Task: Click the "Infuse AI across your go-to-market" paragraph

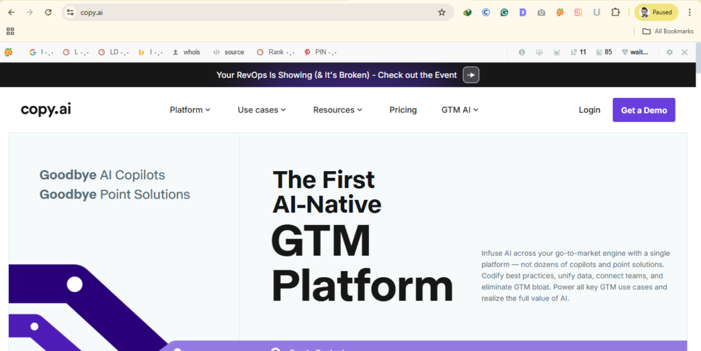Action: [575, 276]
